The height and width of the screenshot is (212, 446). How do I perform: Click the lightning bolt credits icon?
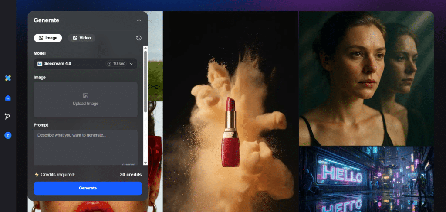click(37, 175)
